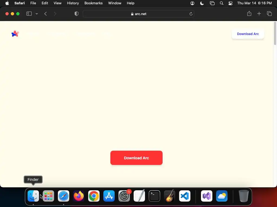Toggle Do Not Disturb moon icon
This screenshot has height=207, width=277.
coord(202,3)
